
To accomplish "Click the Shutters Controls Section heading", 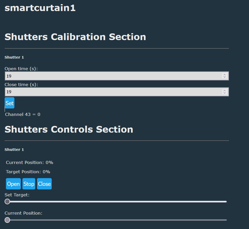I will click(69, 129).
